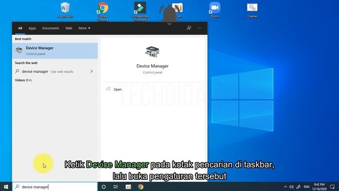Open the PowerPoint taskbar app

click(128, 187)
